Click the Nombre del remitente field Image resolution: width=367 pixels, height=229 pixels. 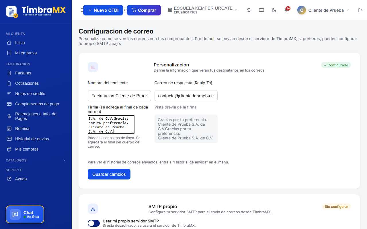click(x=119, y=96)
